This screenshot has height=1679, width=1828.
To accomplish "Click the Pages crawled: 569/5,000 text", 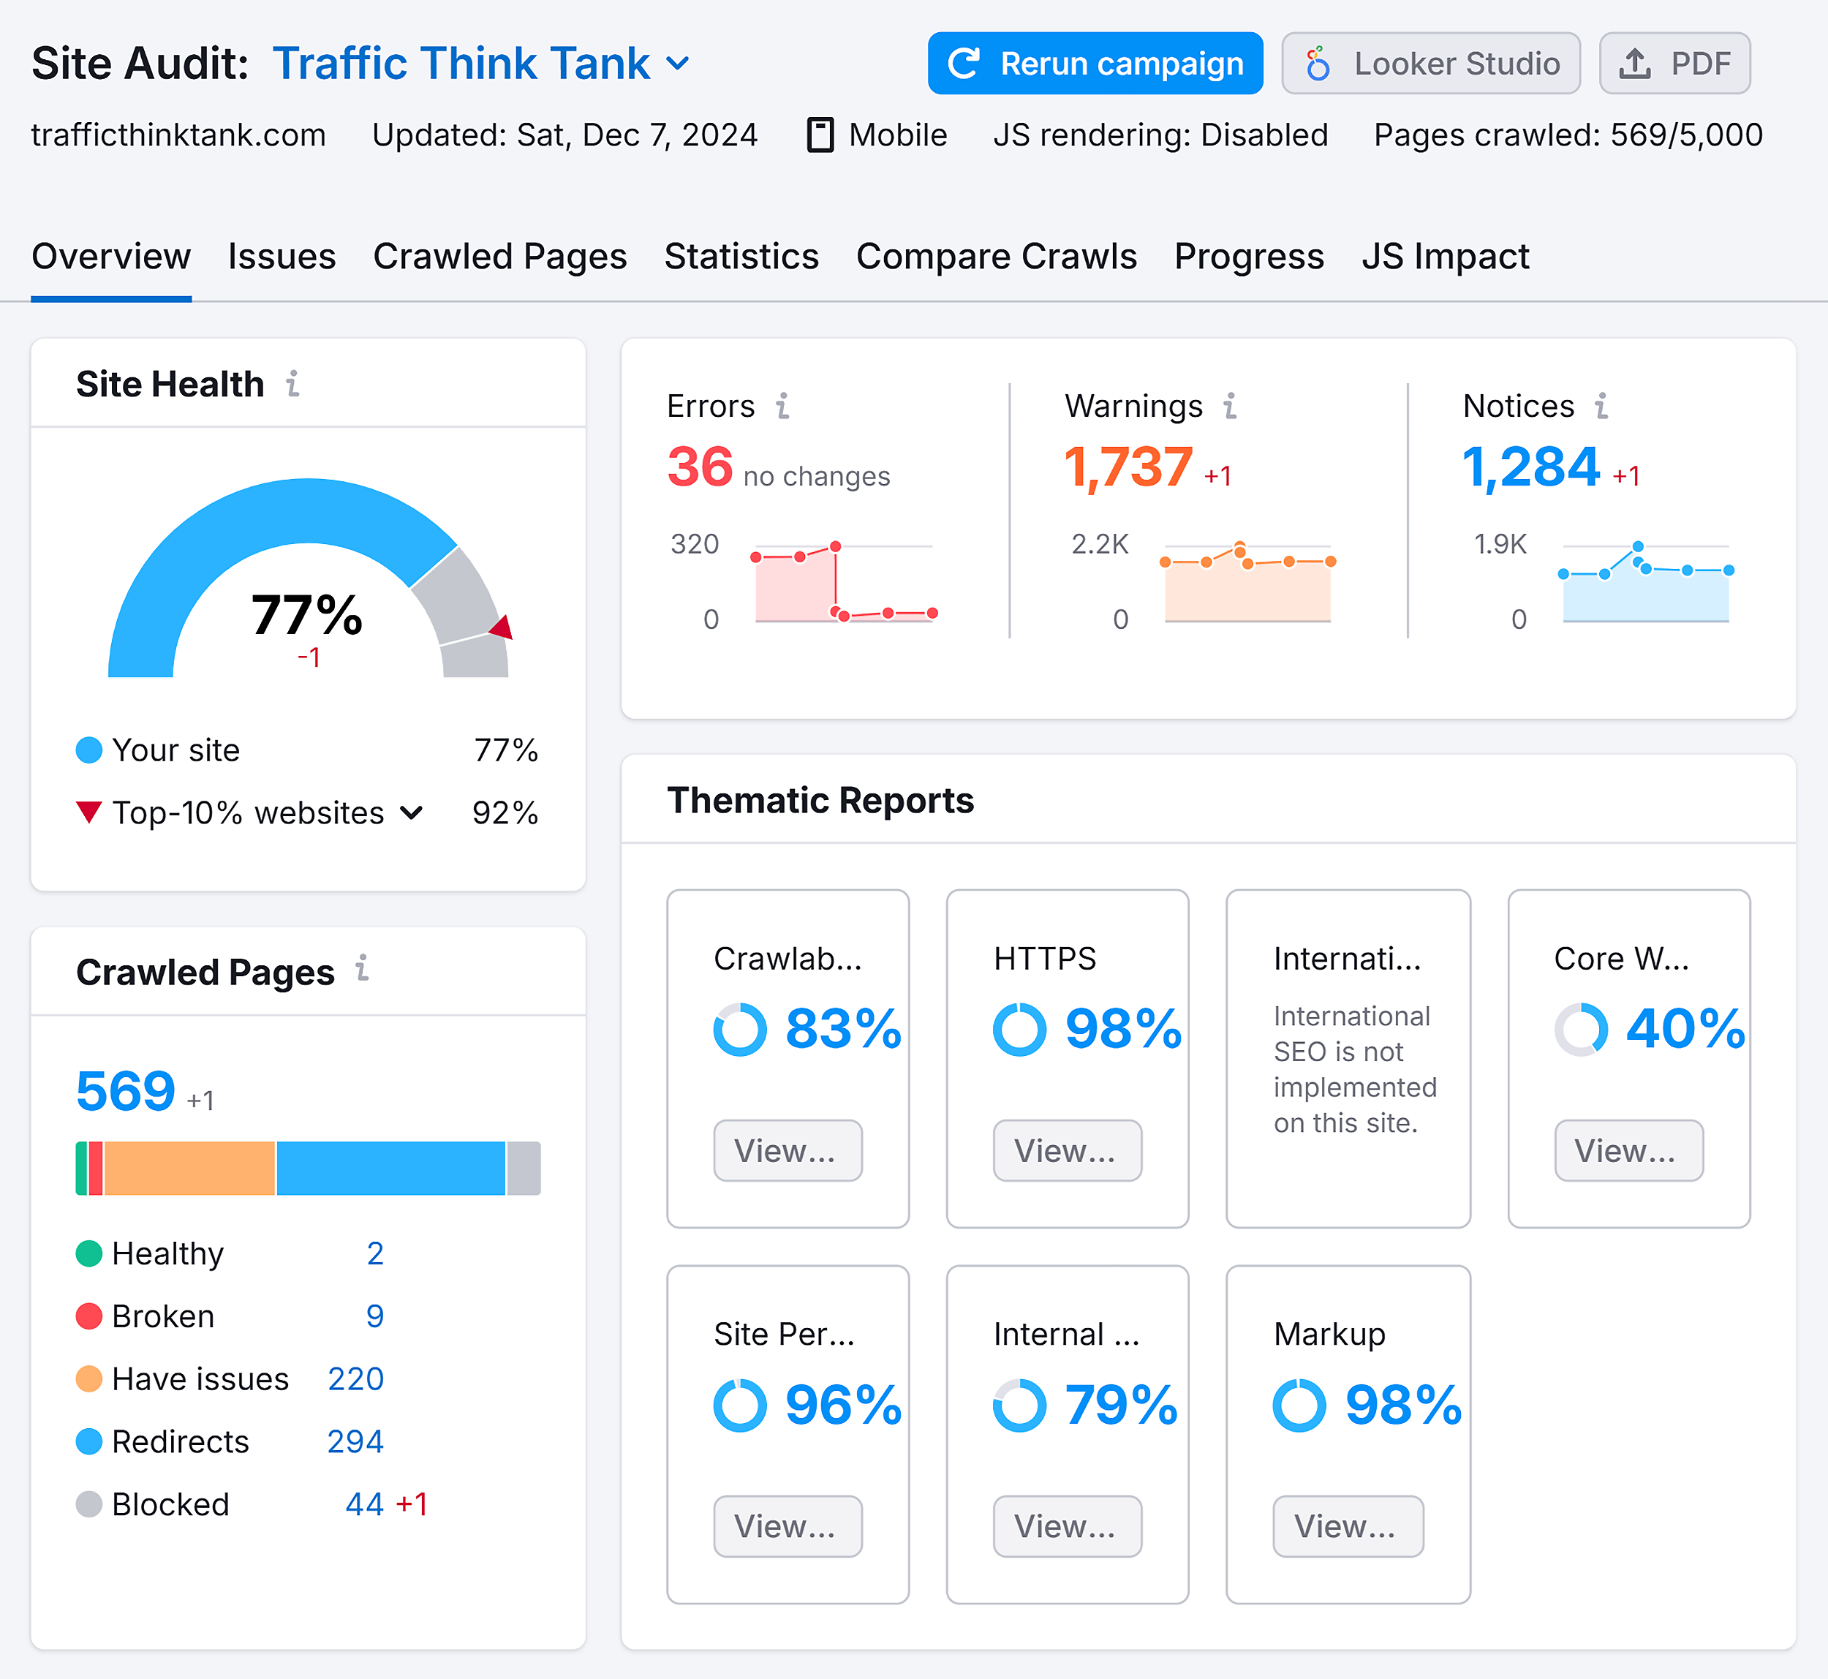I will pyautogui.click(x=1568, y=135).
